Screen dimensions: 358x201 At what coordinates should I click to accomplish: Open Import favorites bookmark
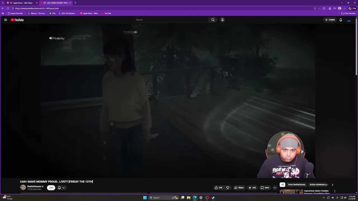click(x=15, y=13)
